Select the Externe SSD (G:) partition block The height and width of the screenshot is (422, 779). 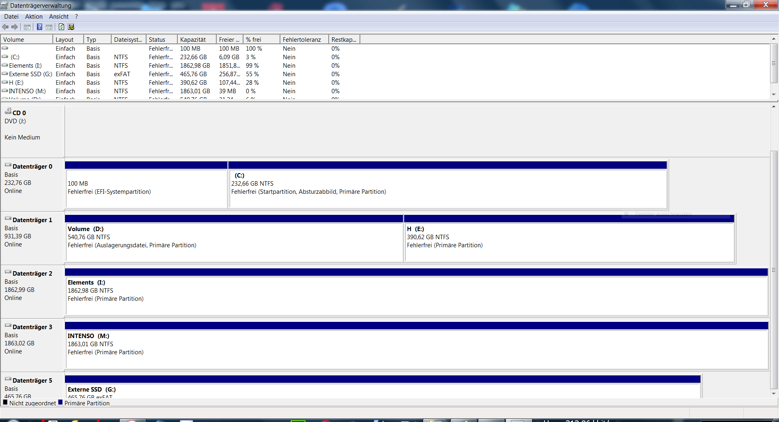pos(383,387)
